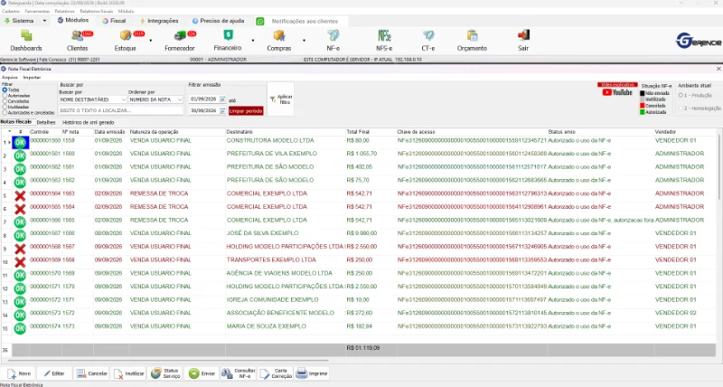
Task: Expand the Ordenar por Numero da Nota dropdown
Action: [x=179, y=99]
